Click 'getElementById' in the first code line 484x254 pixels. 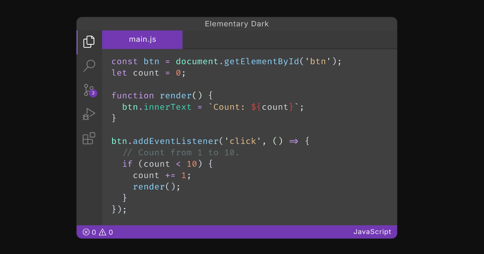point(262,61)
